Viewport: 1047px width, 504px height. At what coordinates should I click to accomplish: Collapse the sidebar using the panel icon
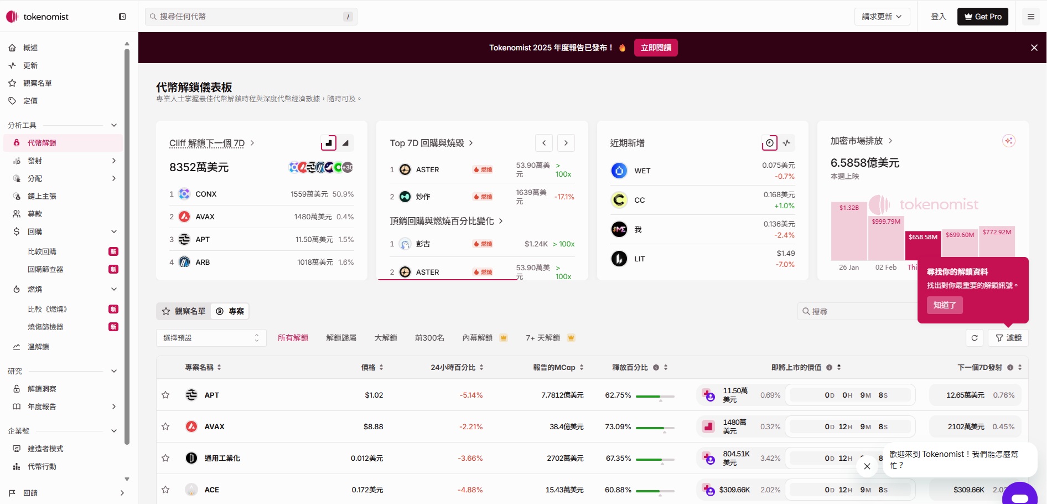click(x=122, y=17)
